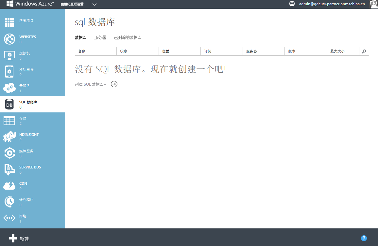Click the create SQL database arrow circle

pyautogui.click(x=114, y=84)
